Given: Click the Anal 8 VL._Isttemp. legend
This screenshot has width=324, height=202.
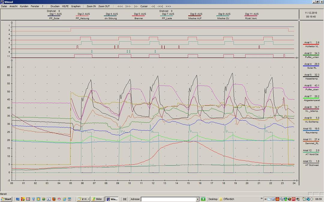Looking at the screenshot, I should coord(311,109).
